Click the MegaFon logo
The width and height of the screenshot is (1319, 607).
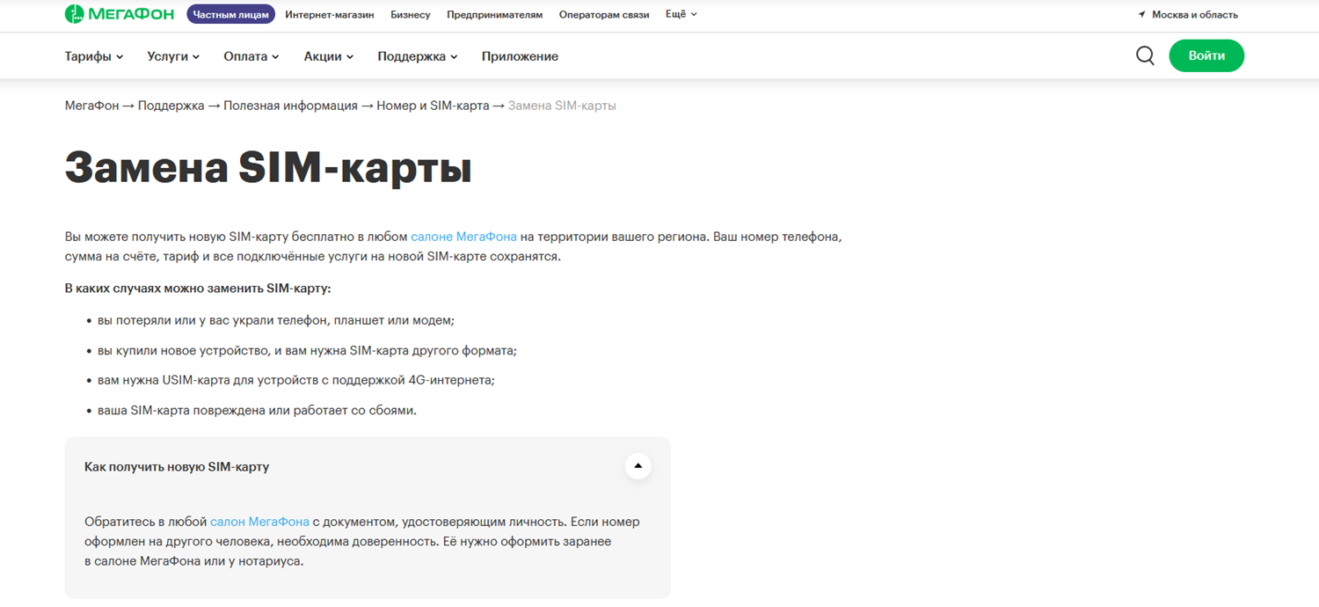pyautogui.click(x=120, y=14)
